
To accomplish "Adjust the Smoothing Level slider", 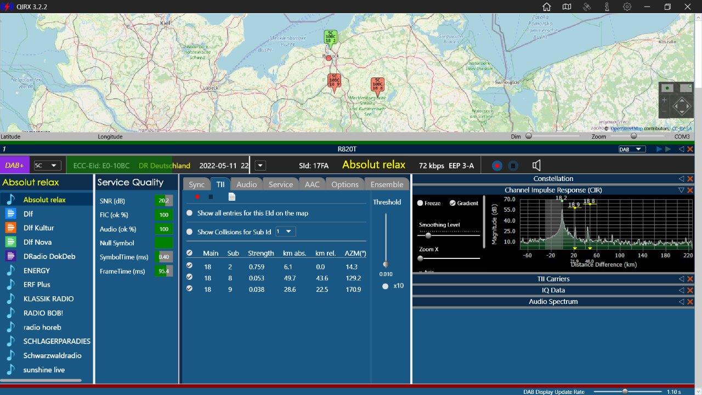I will 428,235.
